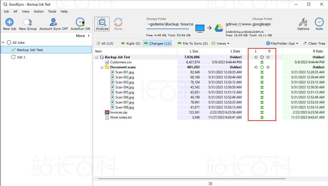Show the All (13) filter

[x=105, y=44]
